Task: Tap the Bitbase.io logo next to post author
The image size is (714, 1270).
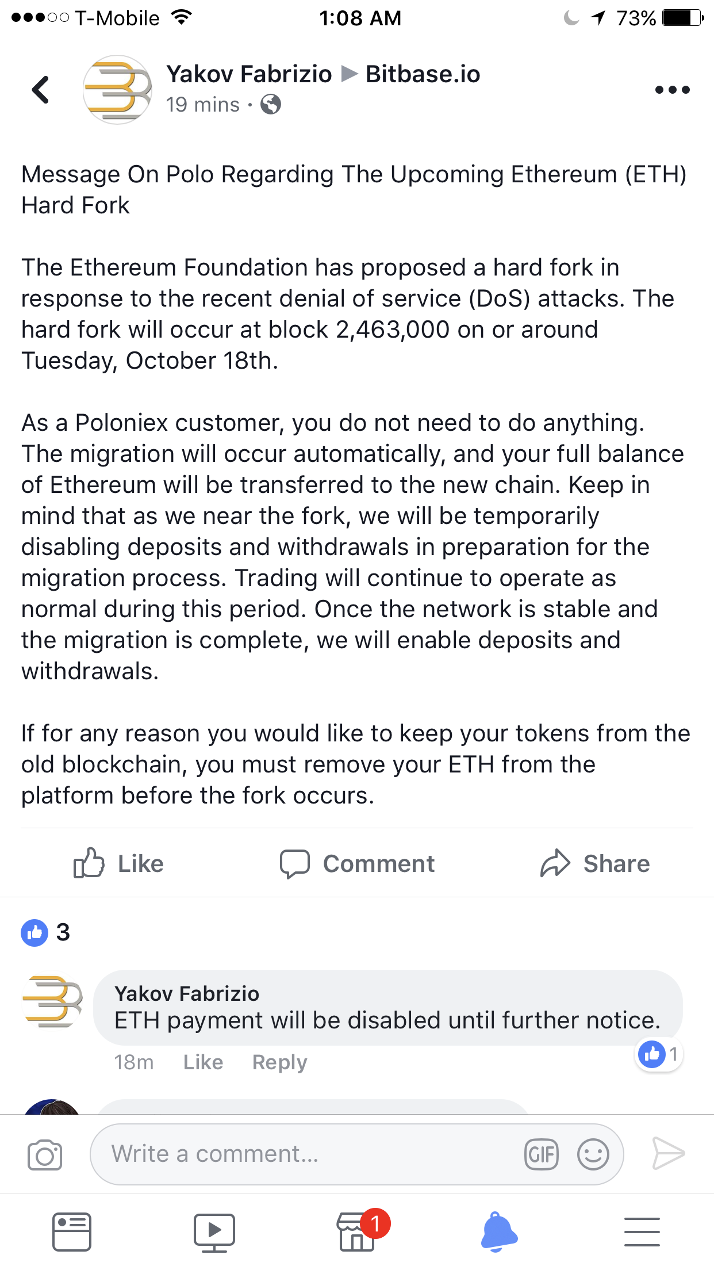Action: point(117,90)
